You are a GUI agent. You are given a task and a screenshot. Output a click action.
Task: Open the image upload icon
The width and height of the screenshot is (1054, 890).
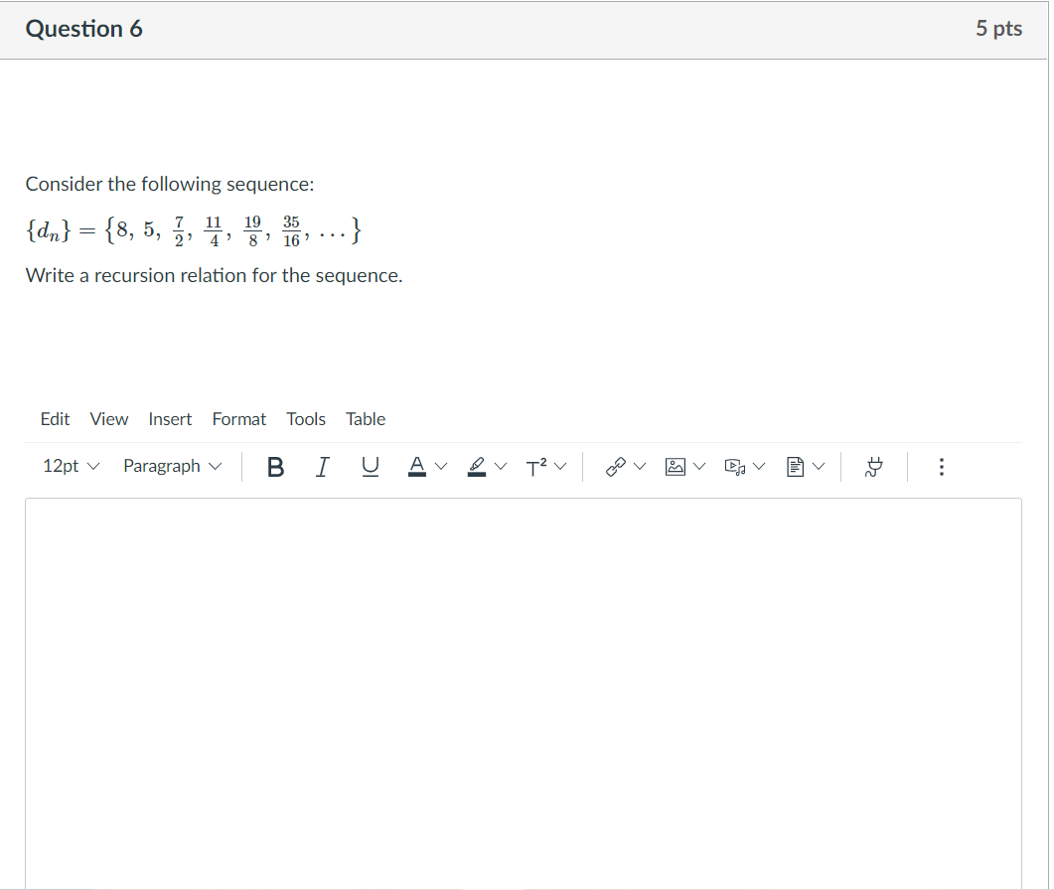click(x=676, y=466)
